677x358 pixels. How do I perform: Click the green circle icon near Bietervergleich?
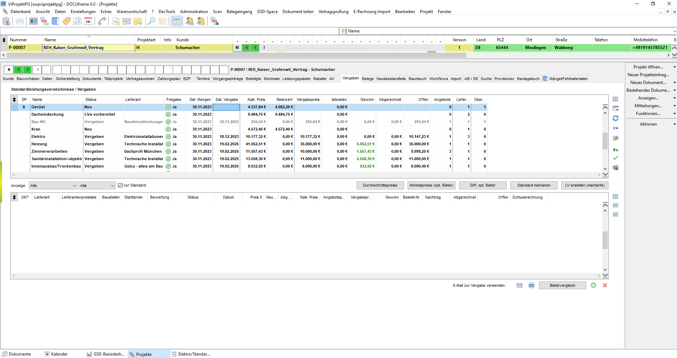click(593, 285)
